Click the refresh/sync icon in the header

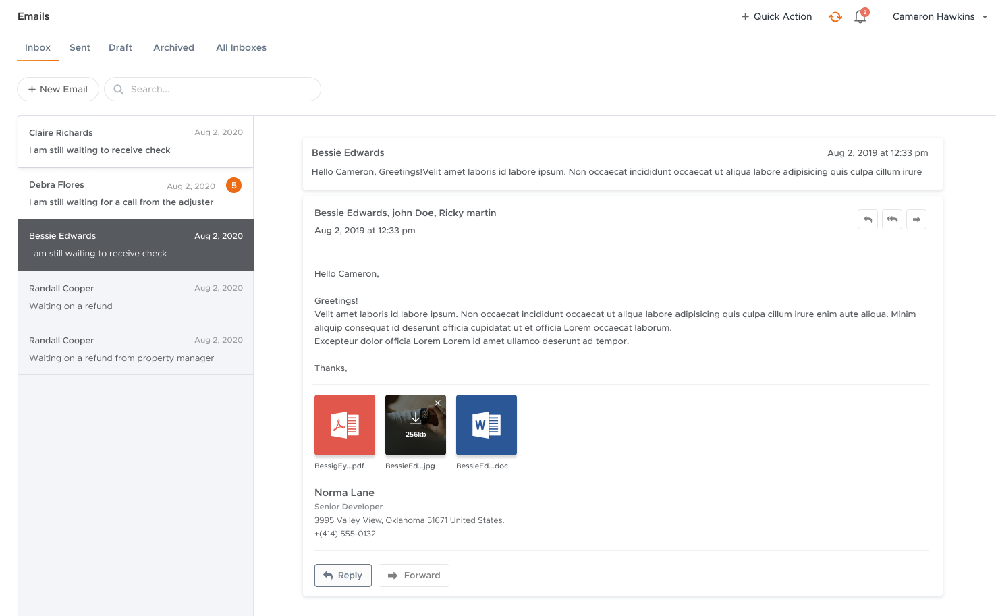(x=835, y=16)
